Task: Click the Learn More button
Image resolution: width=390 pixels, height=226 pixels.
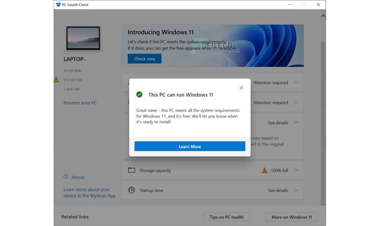Action: [190, 146]
